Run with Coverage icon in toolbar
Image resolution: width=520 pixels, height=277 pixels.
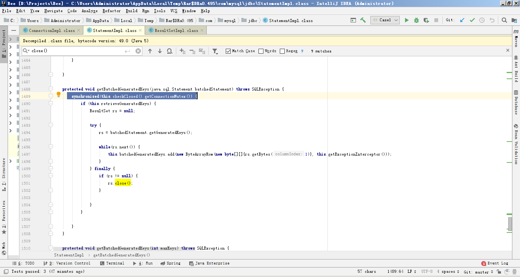[426, 20]
